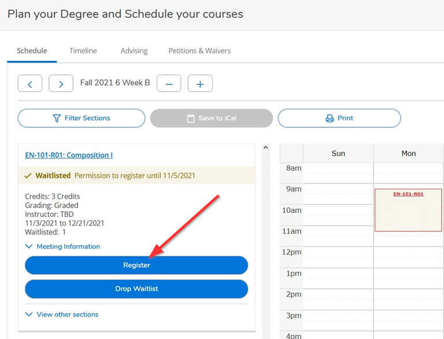444x339 pixels.
Task: Click the Grading: Graded line
Action: pos(51,205)
